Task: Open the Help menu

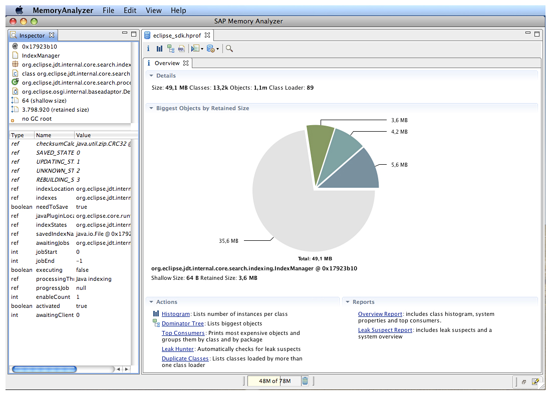Action: point(178,11)
